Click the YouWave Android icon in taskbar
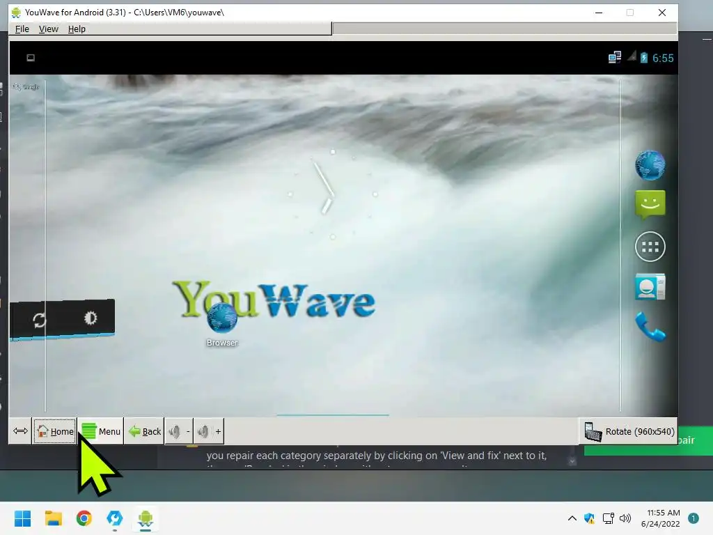713x535 pixels. coord(146,518)
